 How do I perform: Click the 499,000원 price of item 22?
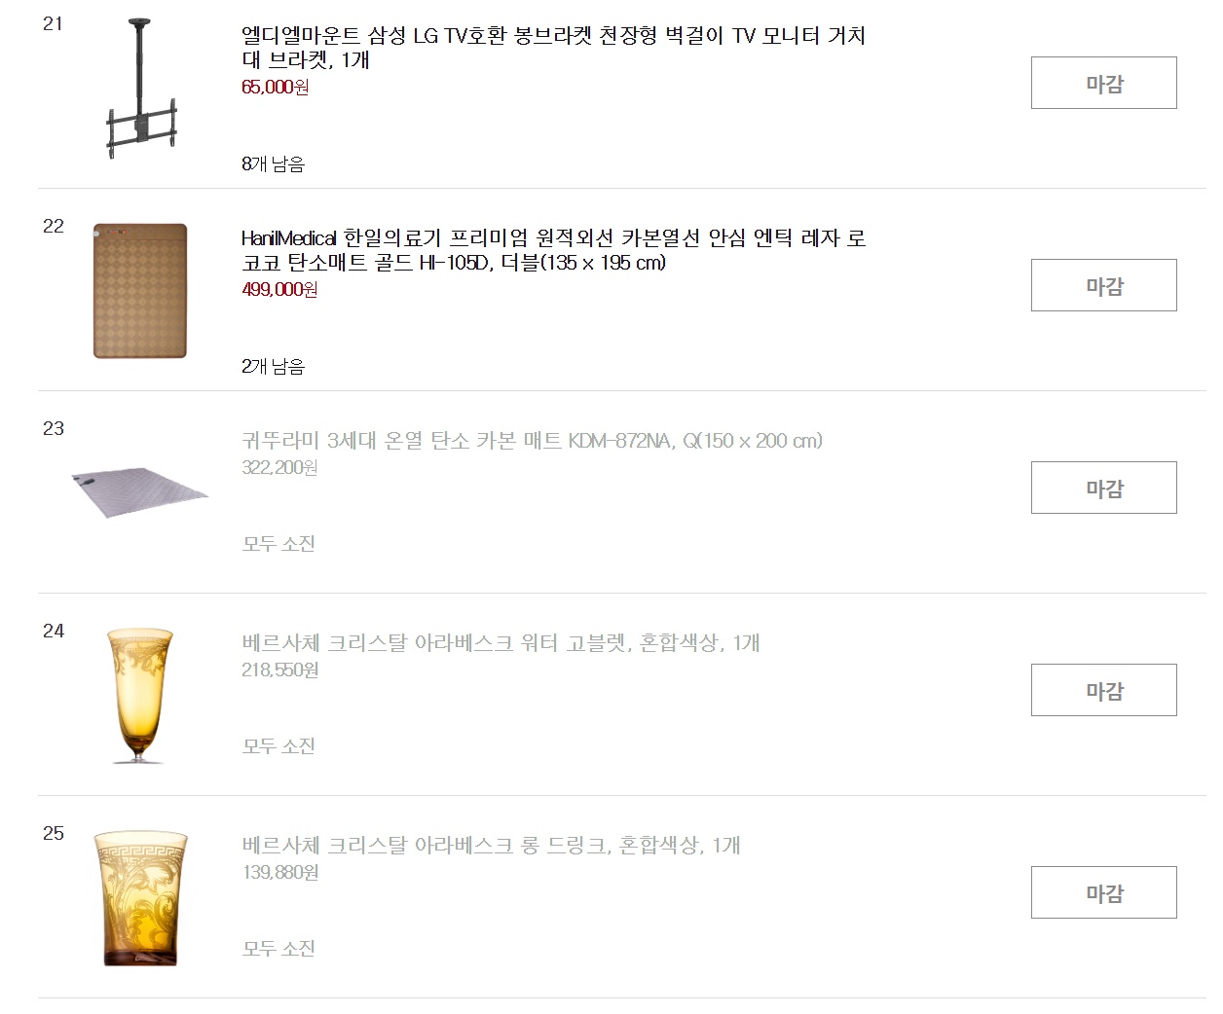pos(279,289)
